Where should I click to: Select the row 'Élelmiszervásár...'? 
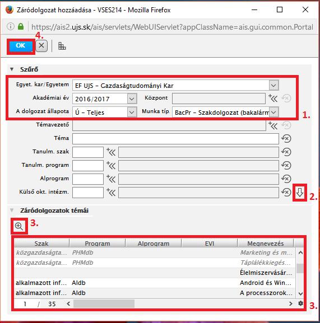[155, 273]
